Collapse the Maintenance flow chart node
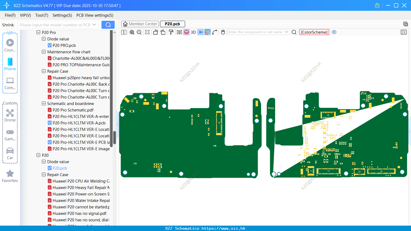 pos(44,52)
